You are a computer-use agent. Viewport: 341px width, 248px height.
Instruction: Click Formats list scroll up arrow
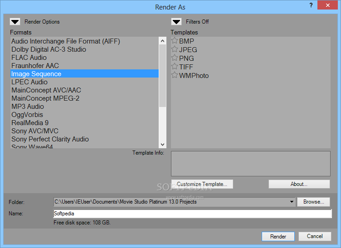click(162, 41)
